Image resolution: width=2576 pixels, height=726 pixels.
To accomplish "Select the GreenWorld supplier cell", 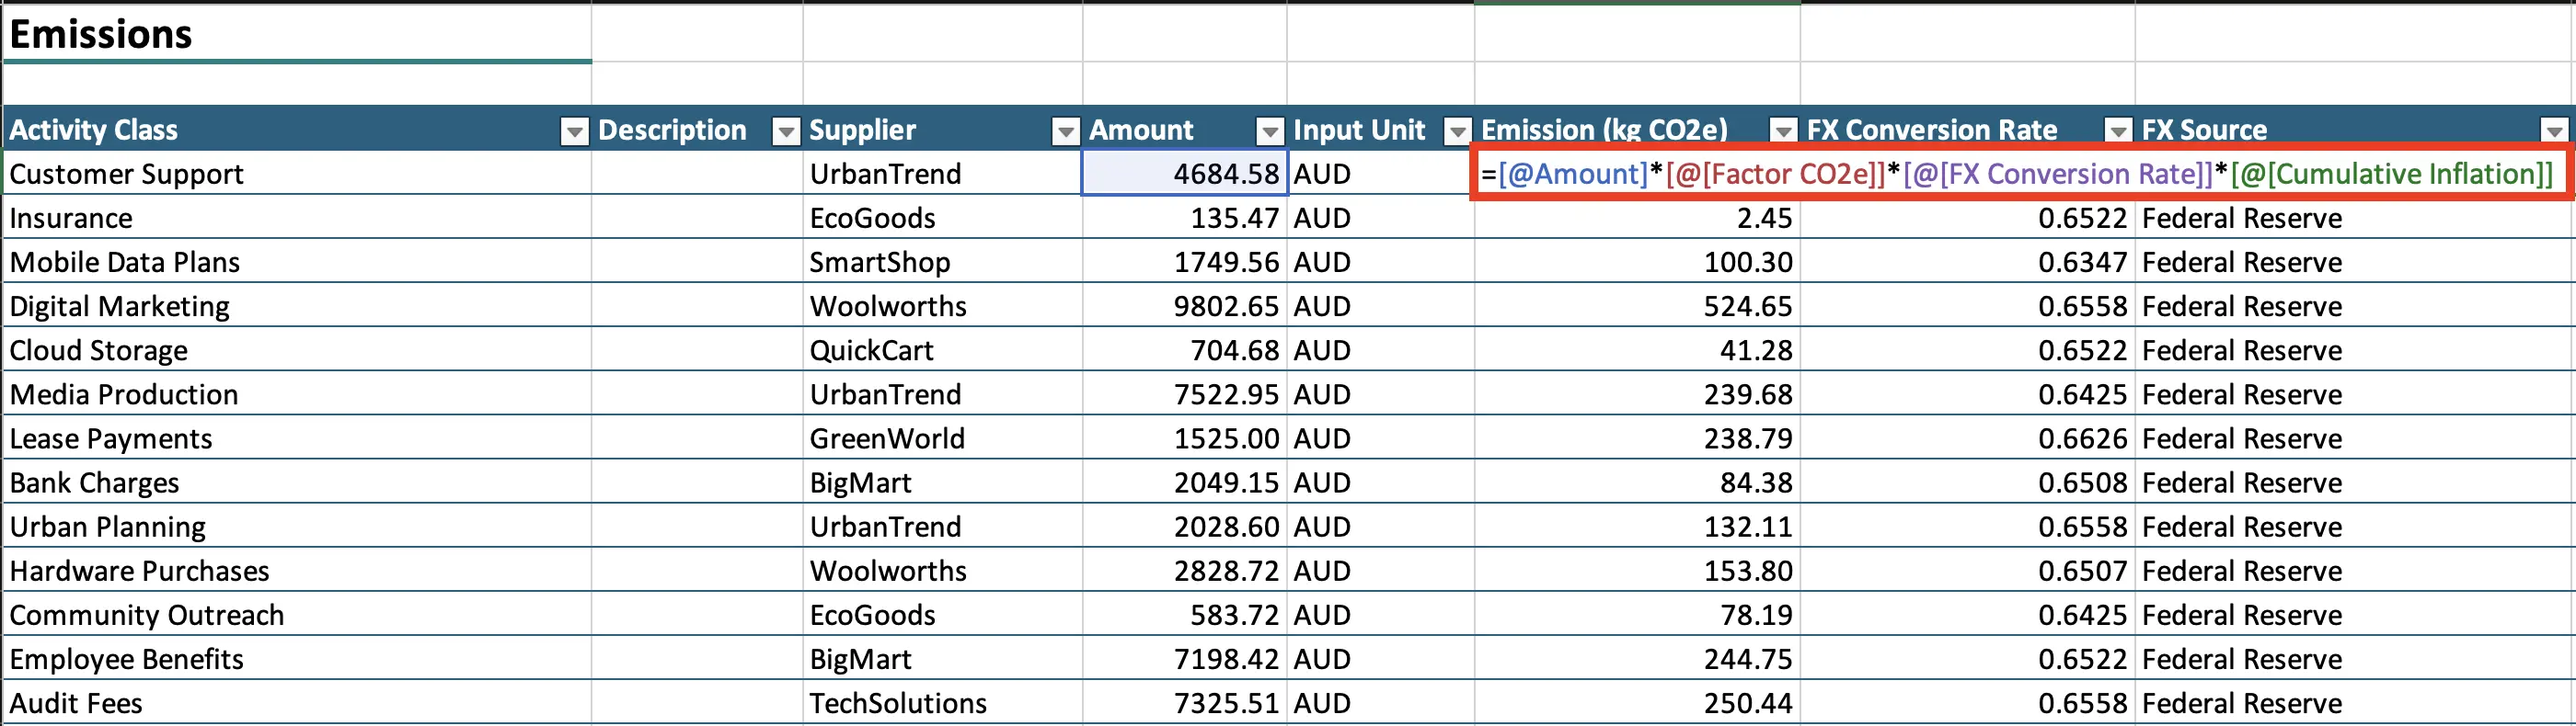I will pyautogui.click(x=942, y=438).
